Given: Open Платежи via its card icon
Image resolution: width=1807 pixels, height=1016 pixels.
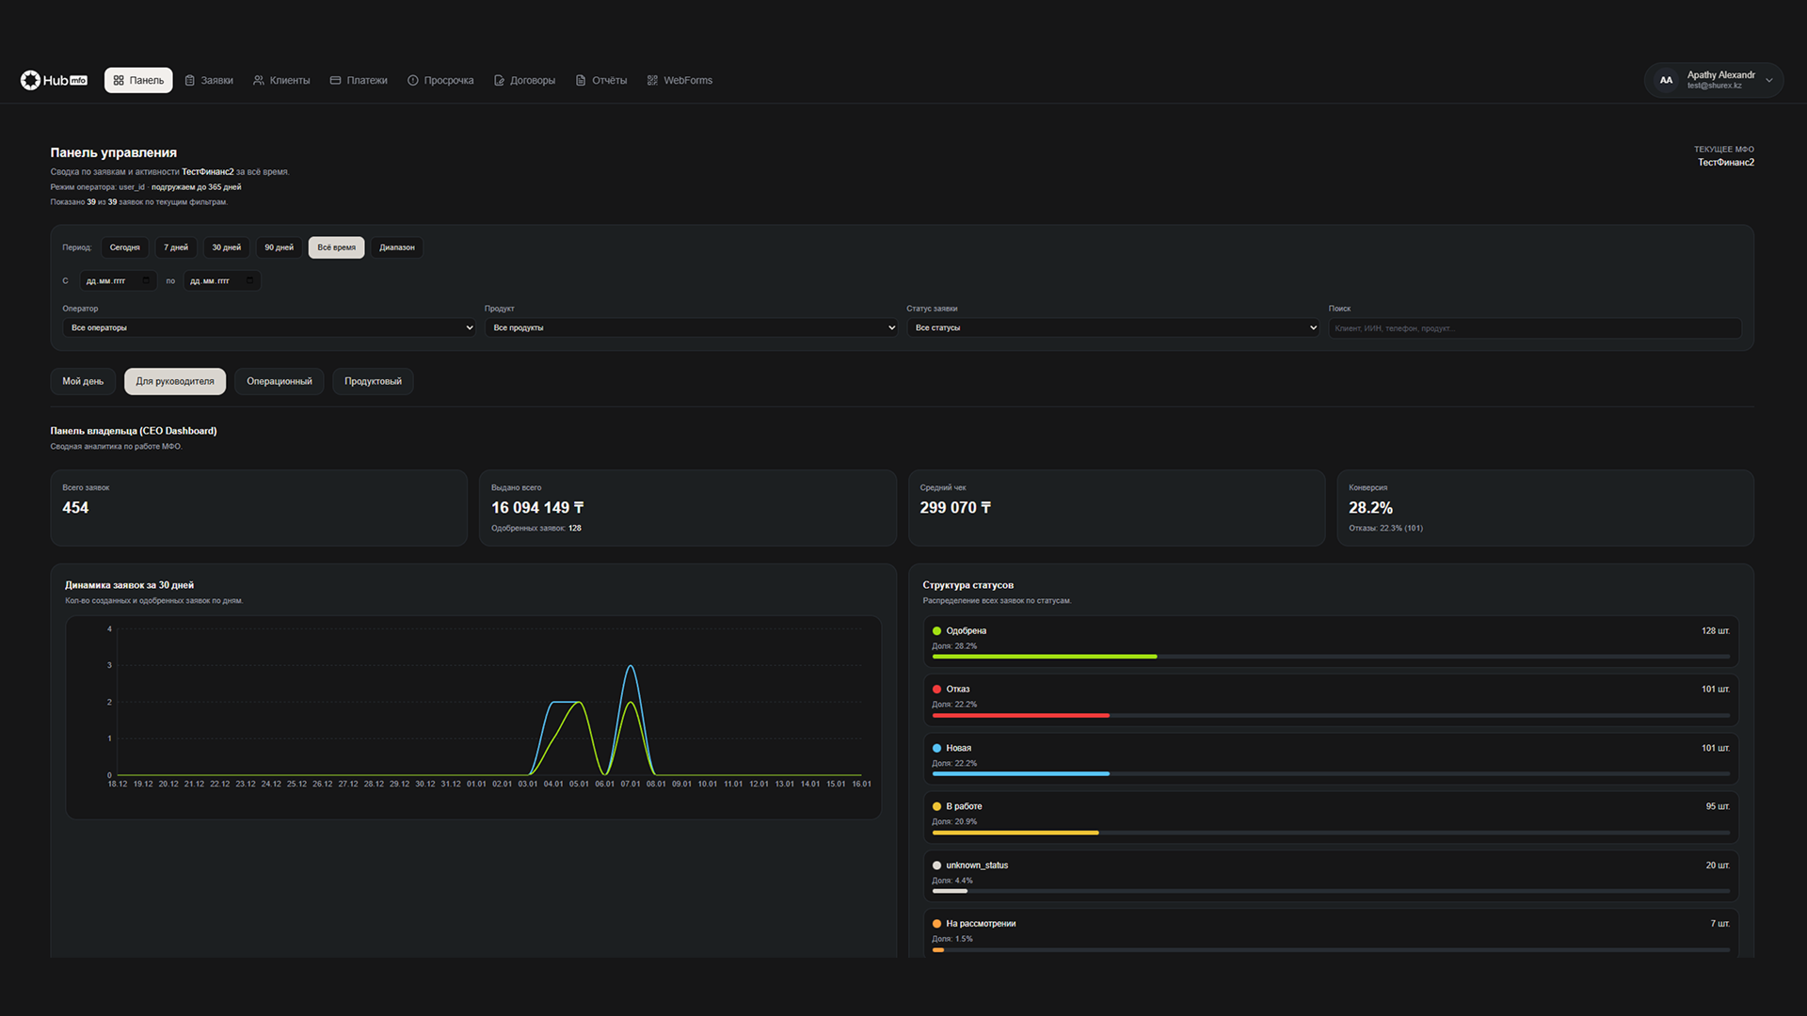Looking at the screenshot, I should 335,81.
